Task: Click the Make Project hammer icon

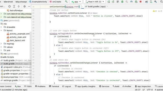Action: 66,2
